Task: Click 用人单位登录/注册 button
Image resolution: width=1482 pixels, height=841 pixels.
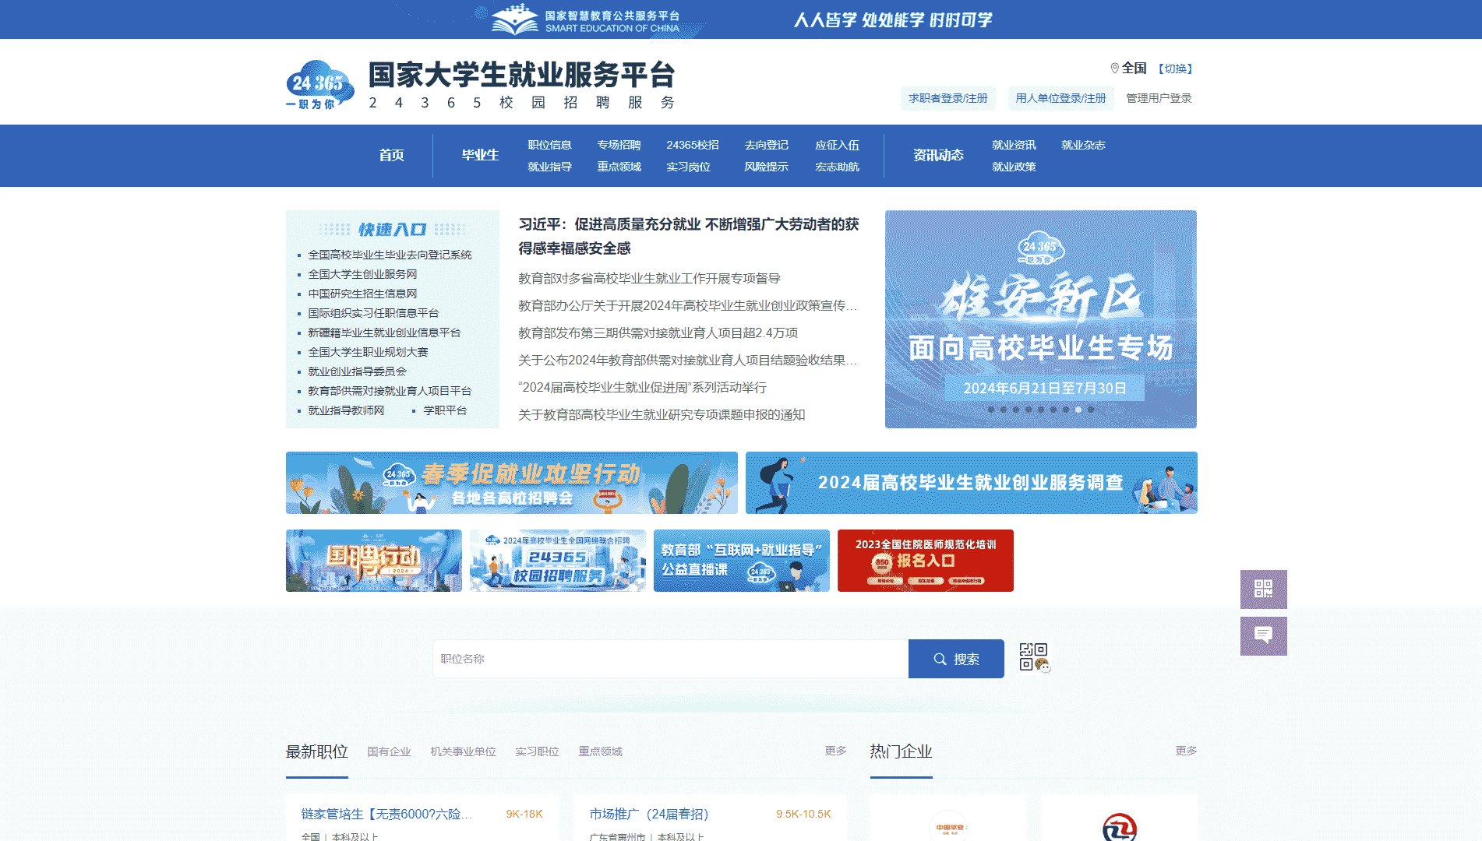Action: (1060, 98)
